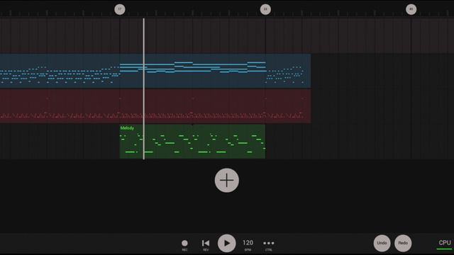
Task: Add a new track with plus button
Action: [227, 181]
